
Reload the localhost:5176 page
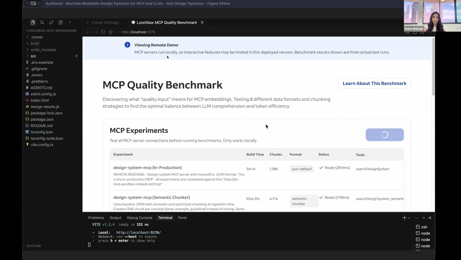pos(103,32)
